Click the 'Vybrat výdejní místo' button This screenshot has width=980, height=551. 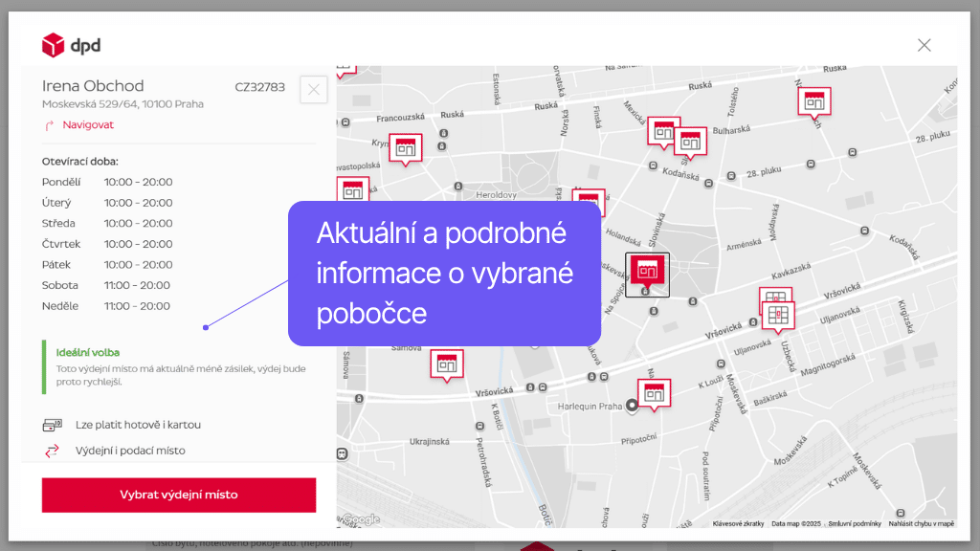tap(178, 495)
